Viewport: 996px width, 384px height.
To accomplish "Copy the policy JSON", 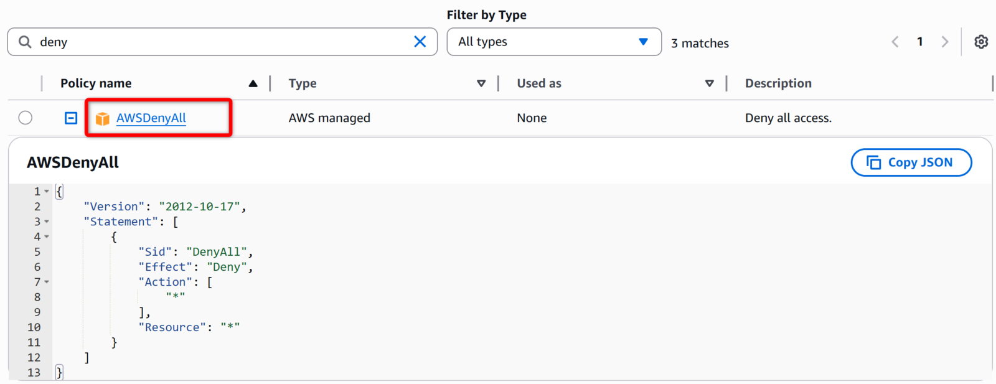I will coord(911,162).
